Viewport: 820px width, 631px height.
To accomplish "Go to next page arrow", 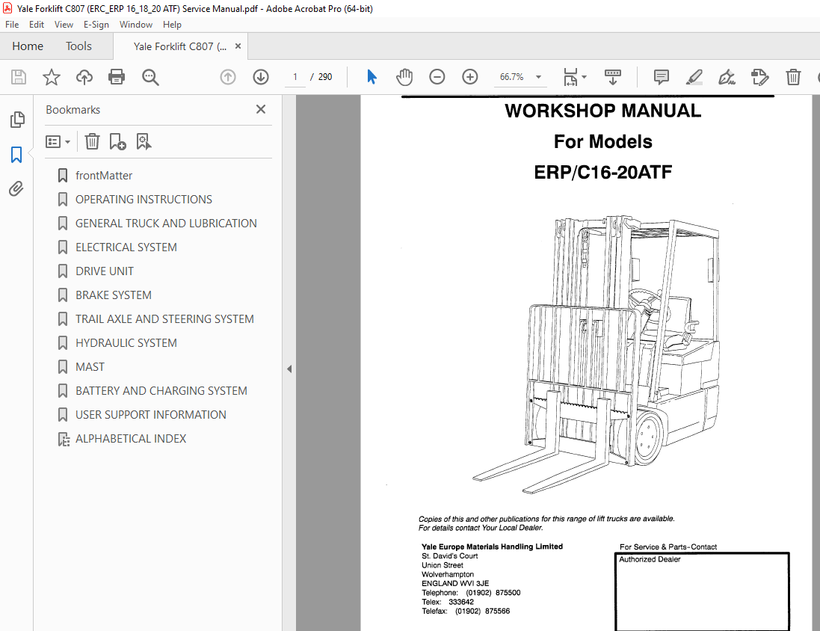I will pyautogui.click(x=260, y=77).
